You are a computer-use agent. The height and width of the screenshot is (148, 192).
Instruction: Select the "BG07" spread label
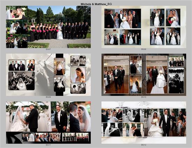(48, 49)
